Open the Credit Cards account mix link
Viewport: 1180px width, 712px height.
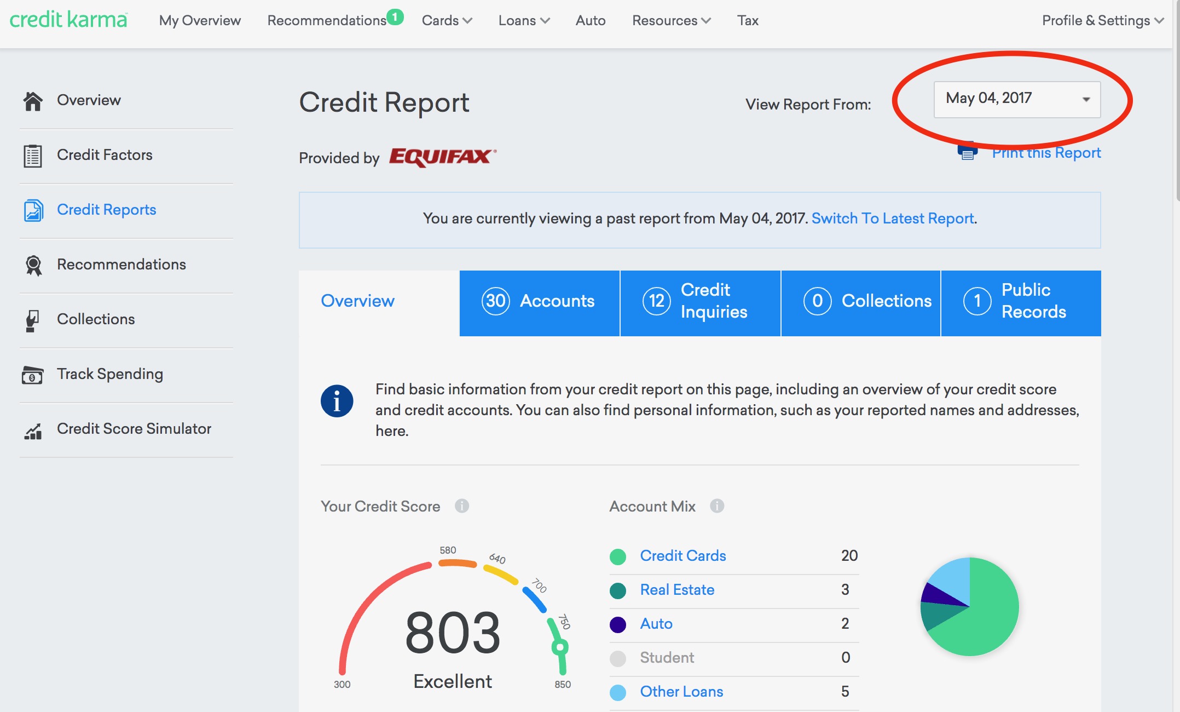click(683, 555)
